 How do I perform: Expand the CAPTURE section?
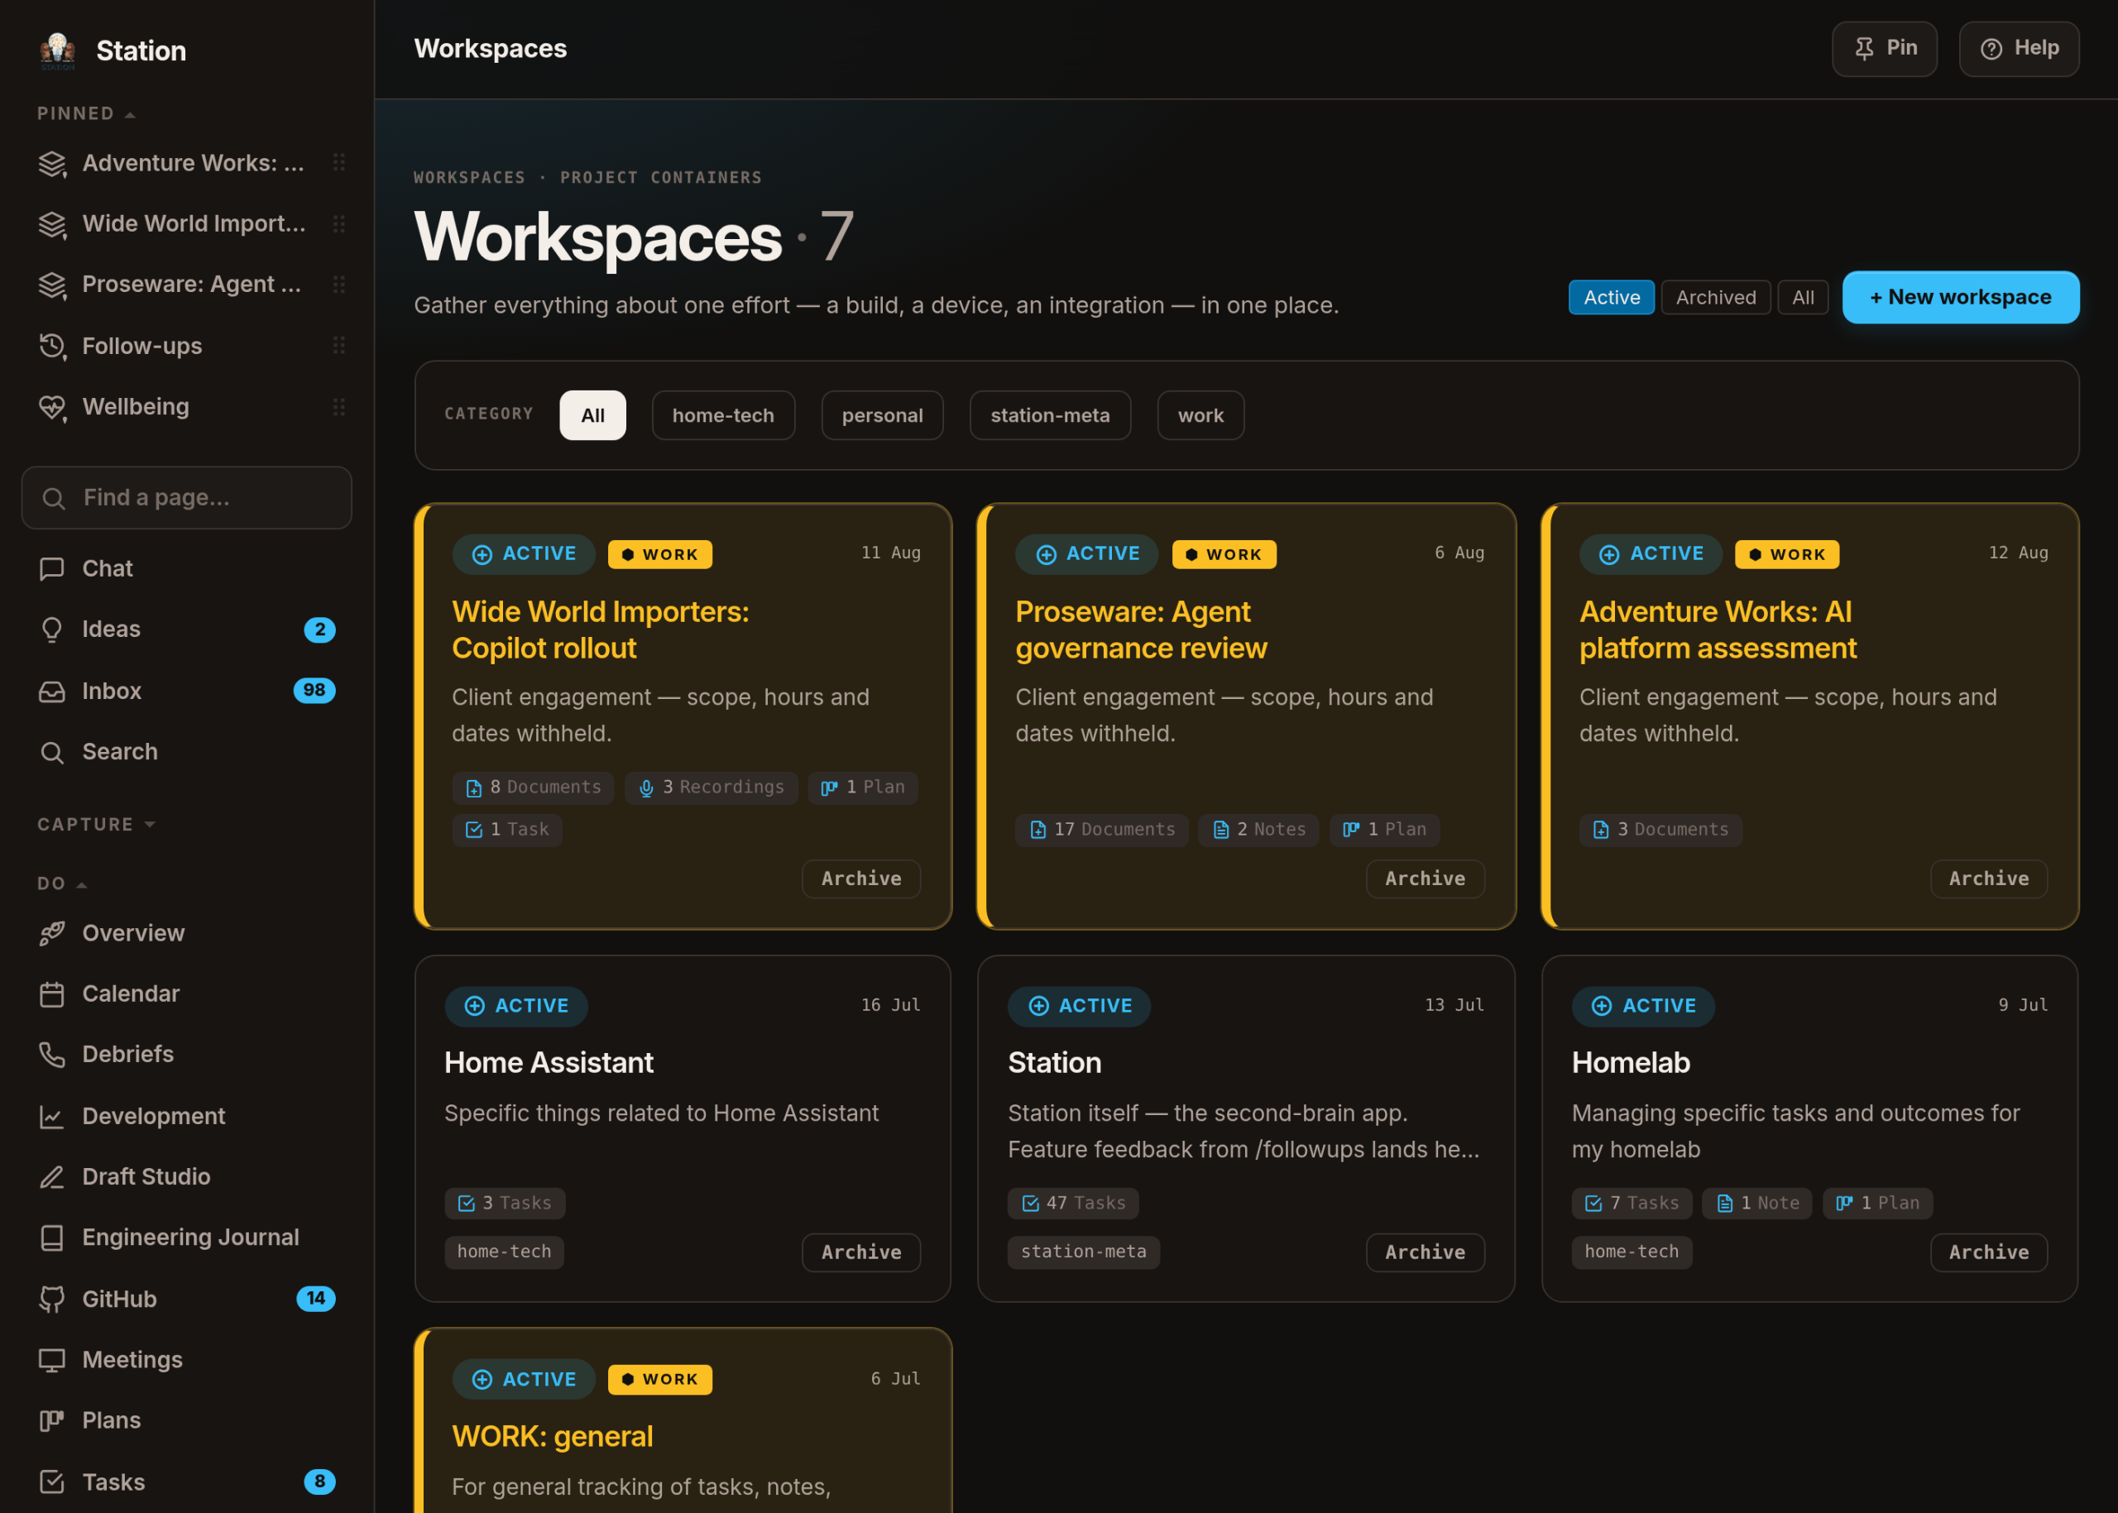pos(96,825)
